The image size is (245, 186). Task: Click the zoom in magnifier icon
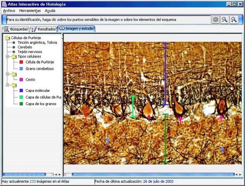tap(234, 20)
